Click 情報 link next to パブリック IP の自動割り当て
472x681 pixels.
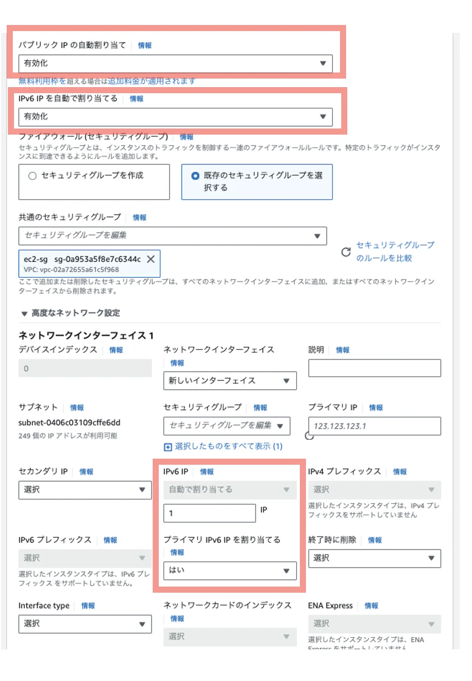click(x=145, y=46)
